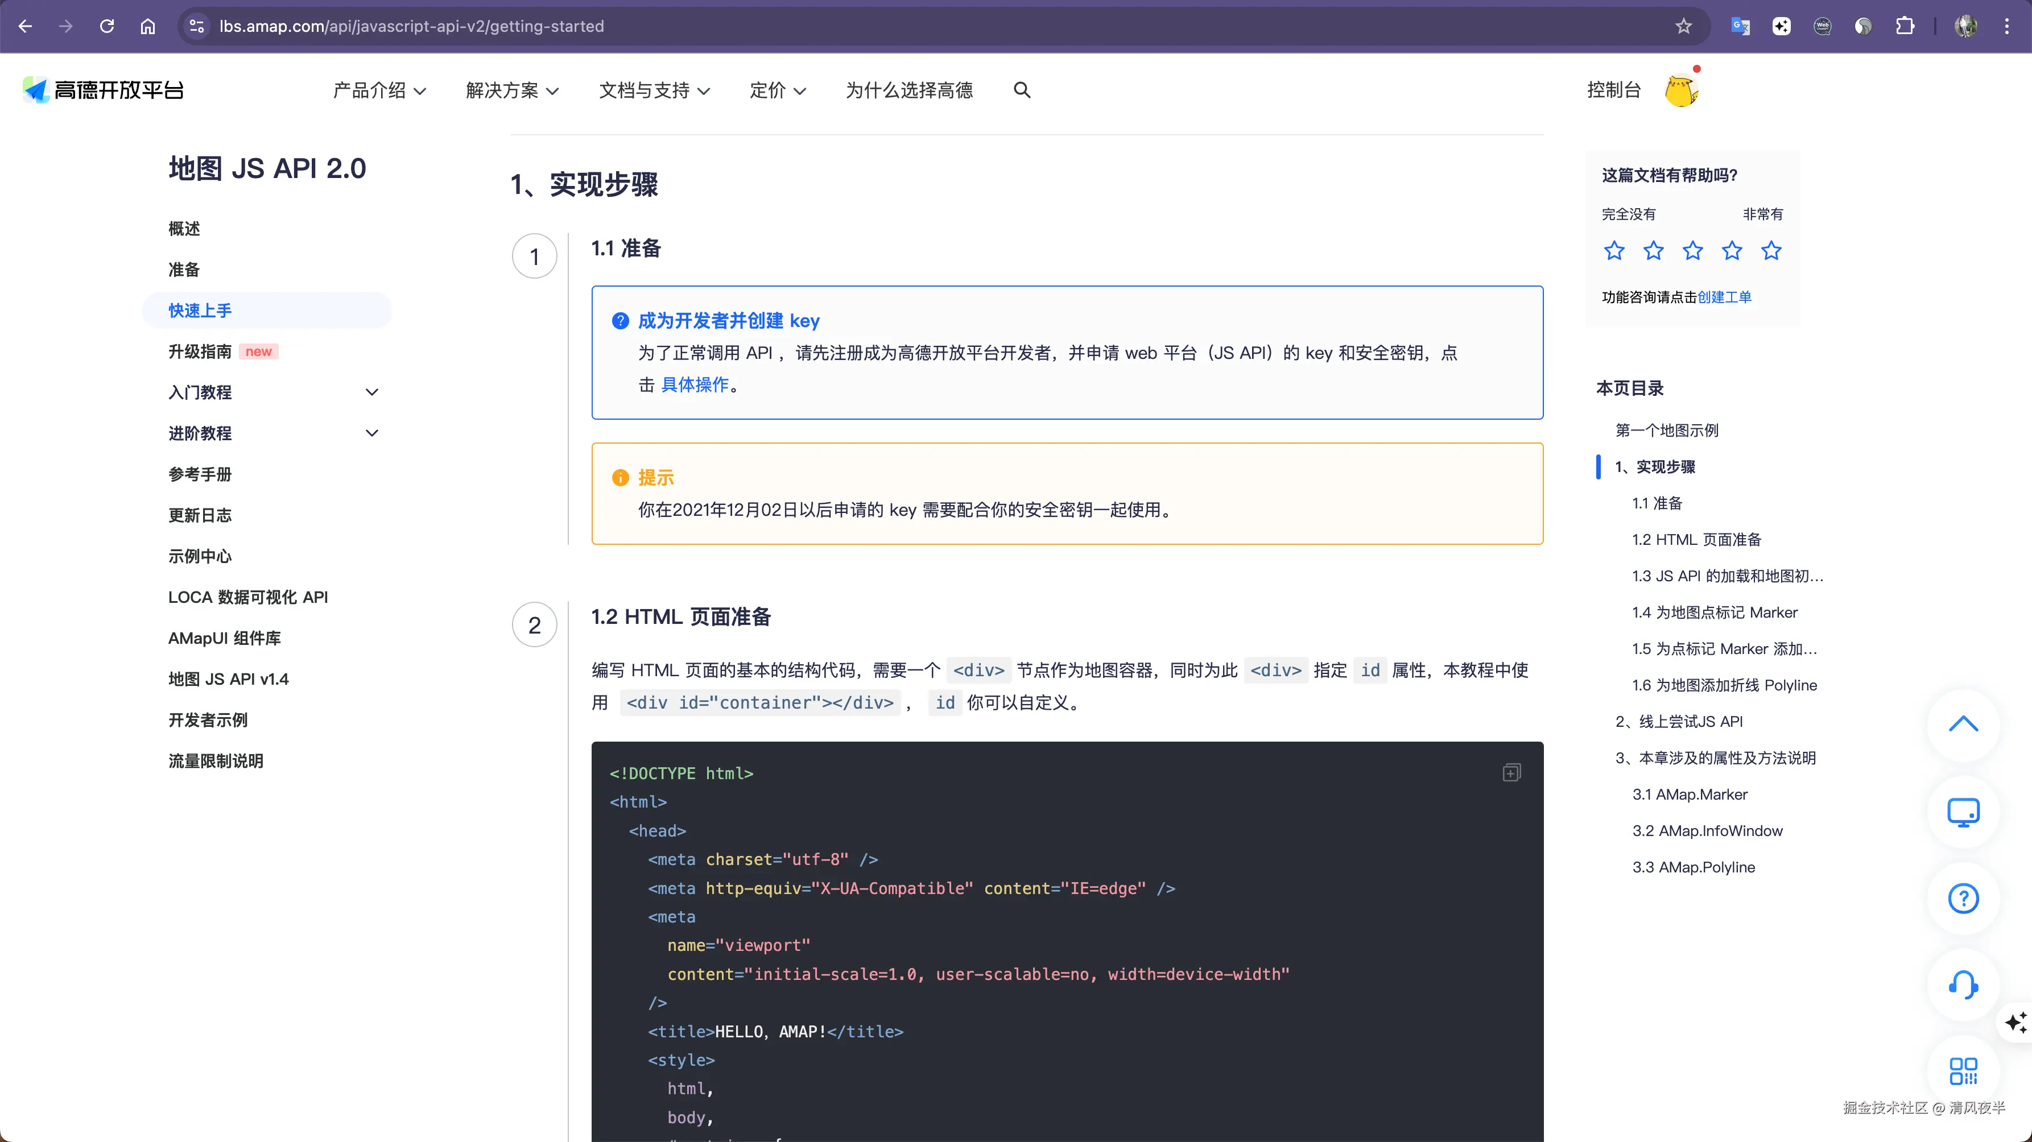2032x1142 pixels.
Task: Click the scroll-to-top arrow floating button
Action: pyautogui.click(x=1963, y=724)
